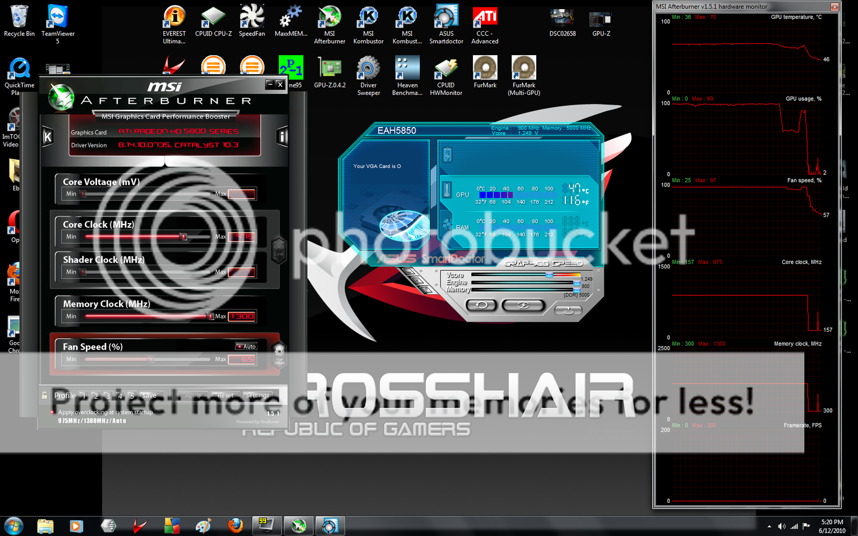Click the Afterburner profile lock icon
Viewport: 858px width, 536px height.
pyautogui.click(x=45, y=396)
